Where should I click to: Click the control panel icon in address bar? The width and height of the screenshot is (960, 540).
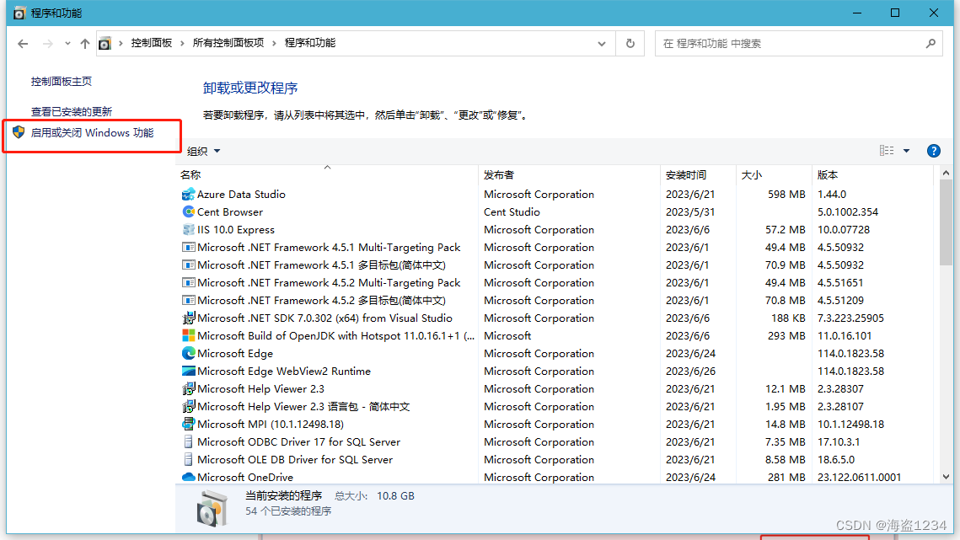tap(105, 44)
